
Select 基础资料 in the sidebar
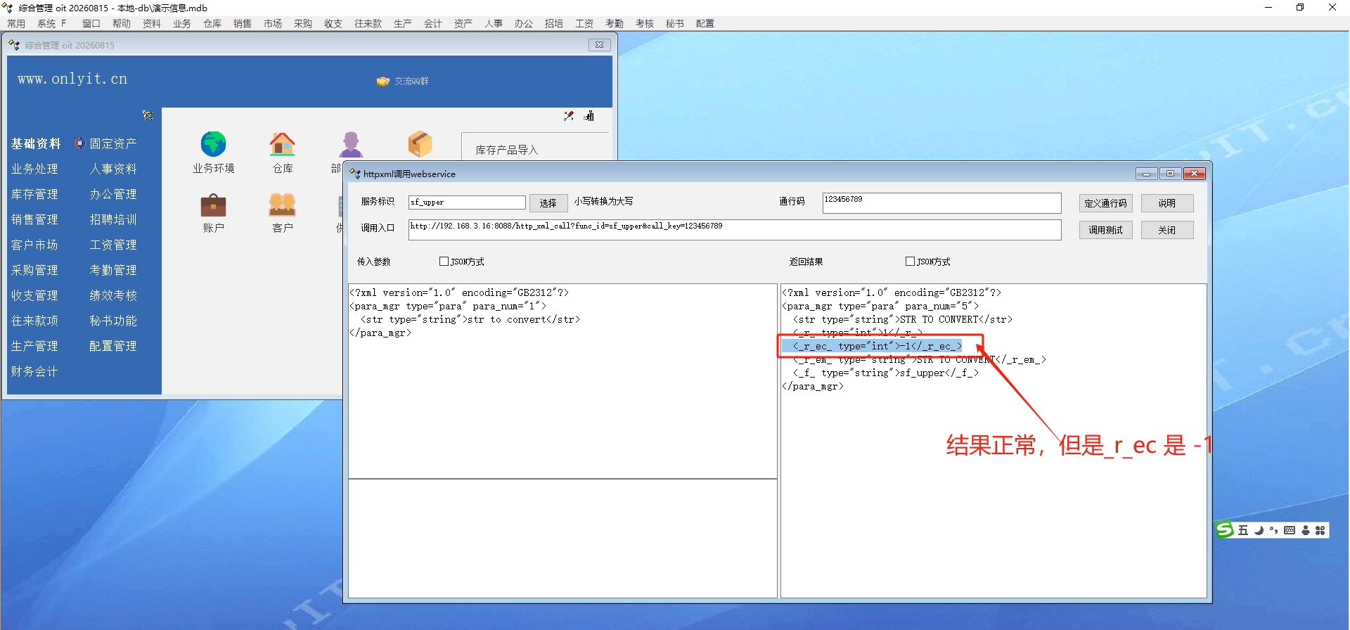tap(35, 143)
